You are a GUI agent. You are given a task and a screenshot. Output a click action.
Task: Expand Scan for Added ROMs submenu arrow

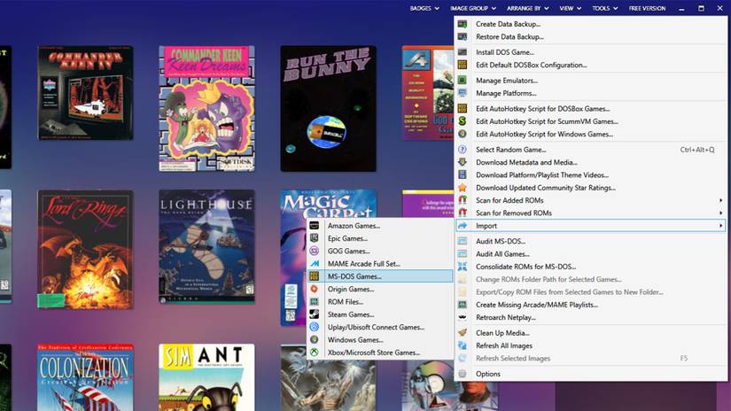point(720,200)
